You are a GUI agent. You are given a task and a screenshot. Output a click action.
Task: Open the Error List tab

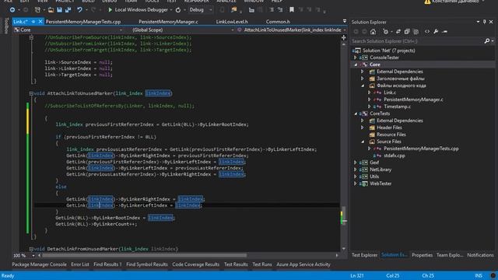point(80,264)
